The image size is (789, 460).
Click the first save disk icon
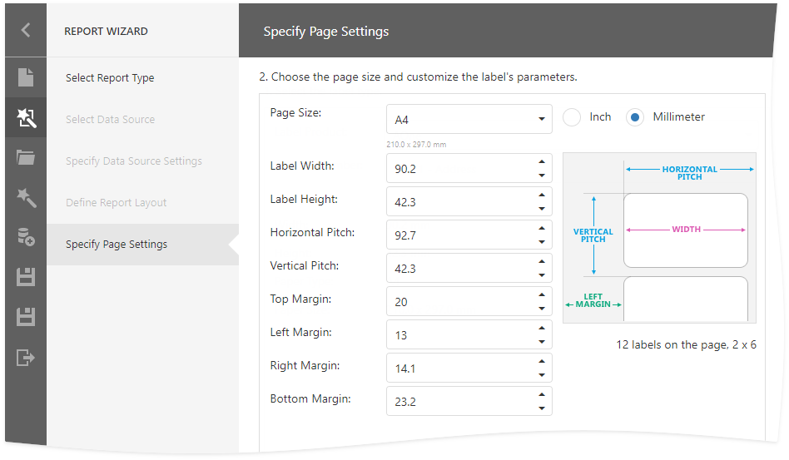(x=26, y=277)
